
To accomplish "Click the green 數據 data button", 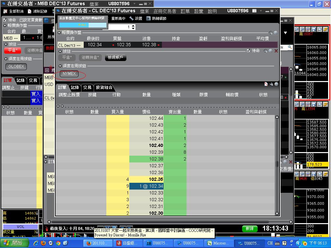I will tap(250, 229).
